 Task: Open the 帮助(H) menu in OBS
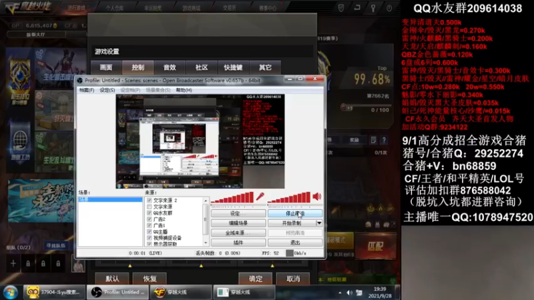click(x=184, y=90)
